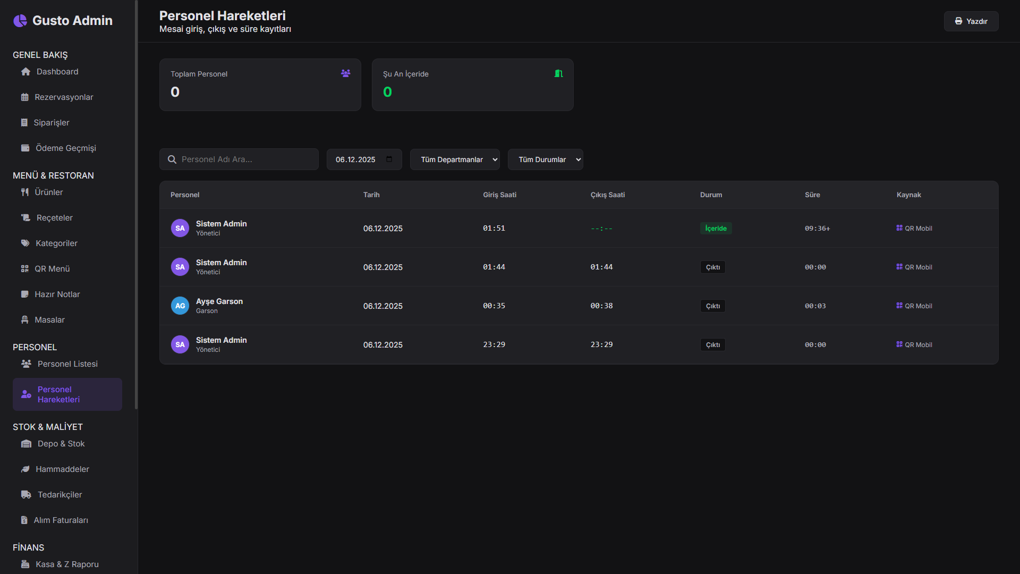The image size is (1020, 574).
Task: Click the Ödeme Geçmişi card icon
Action: 25,148
